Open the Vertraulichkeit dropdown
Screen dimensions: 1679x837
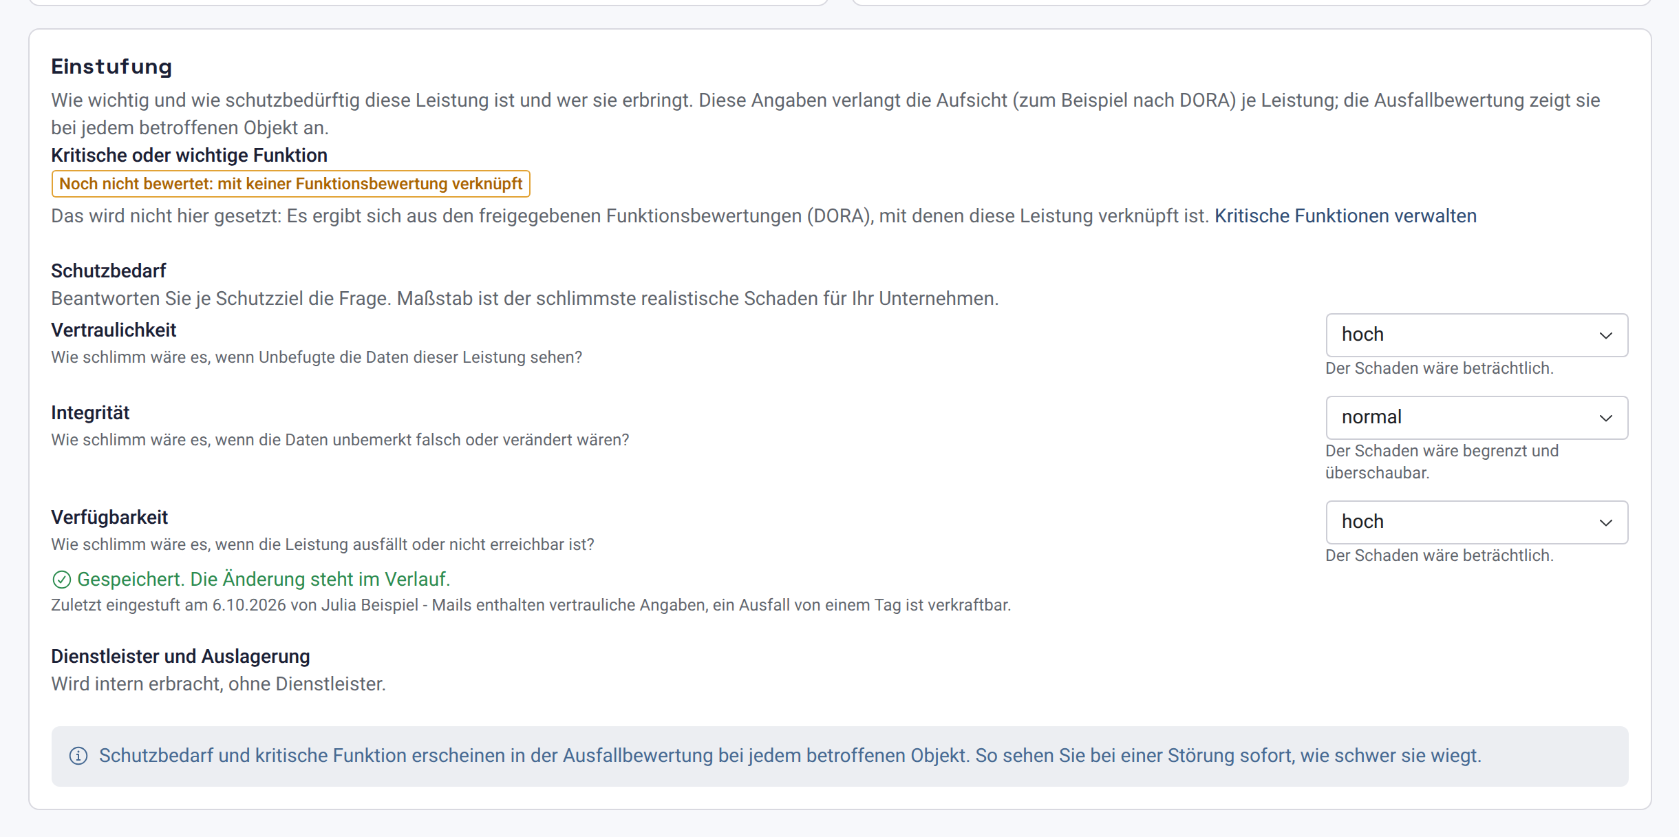tap(1477, 335)
